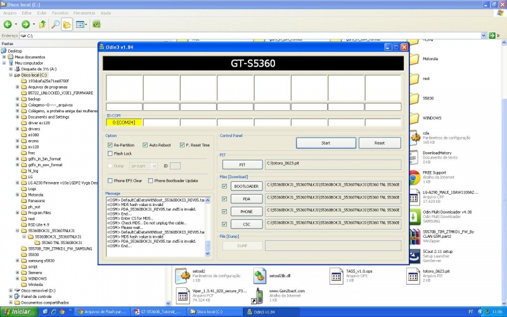Open the DownloadHistory text document icon
The height and width of the screenshot is (317, 507).
tap(414, 157)
